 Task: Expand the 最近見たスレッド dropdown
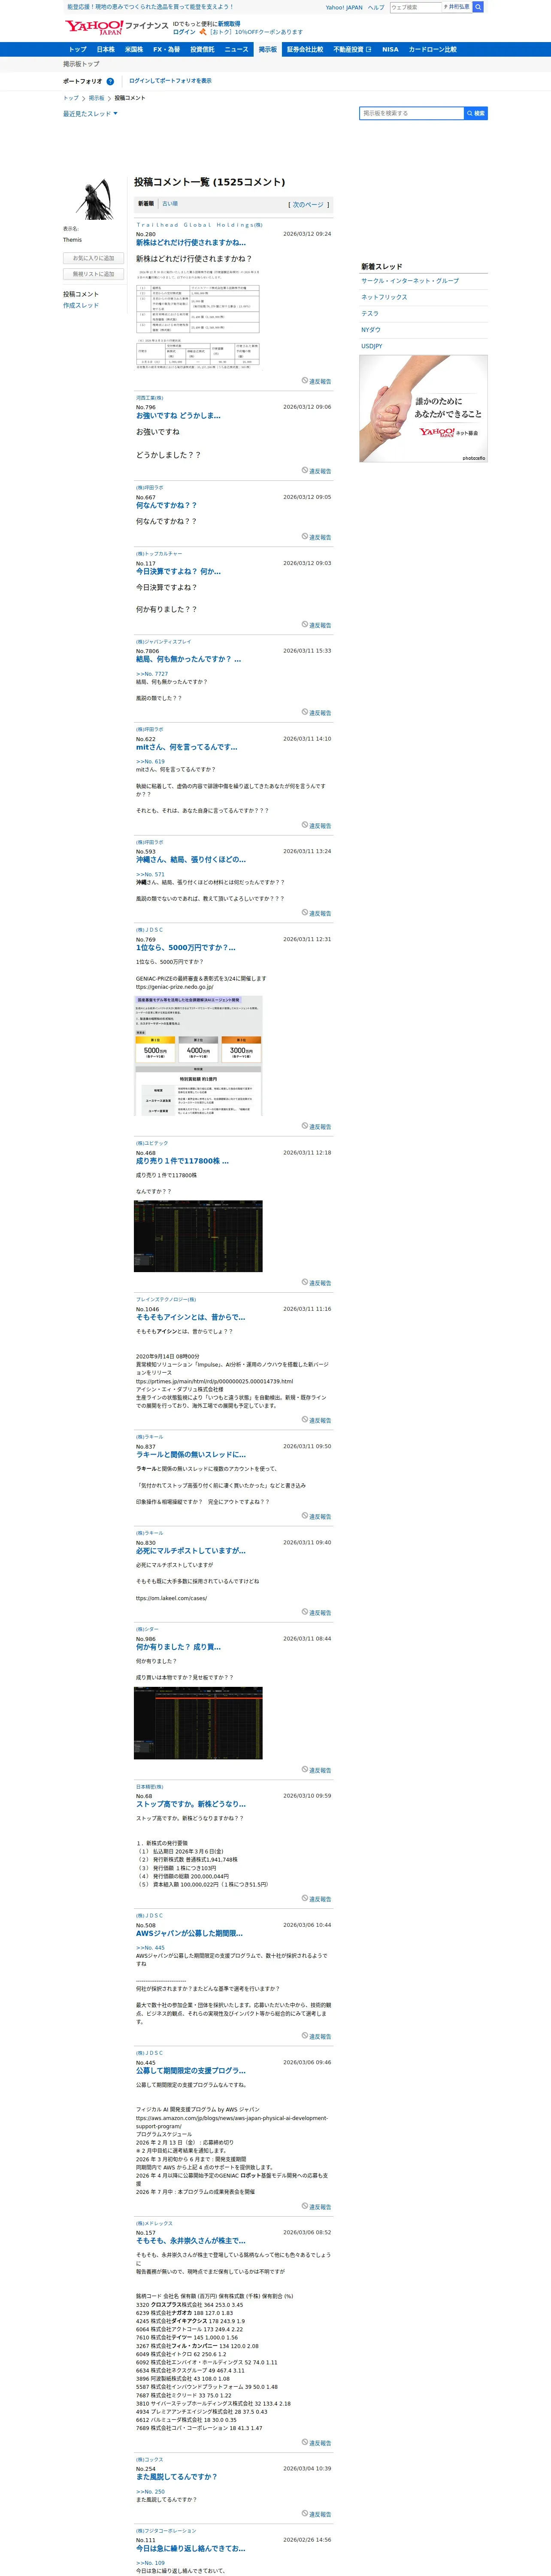90,114
